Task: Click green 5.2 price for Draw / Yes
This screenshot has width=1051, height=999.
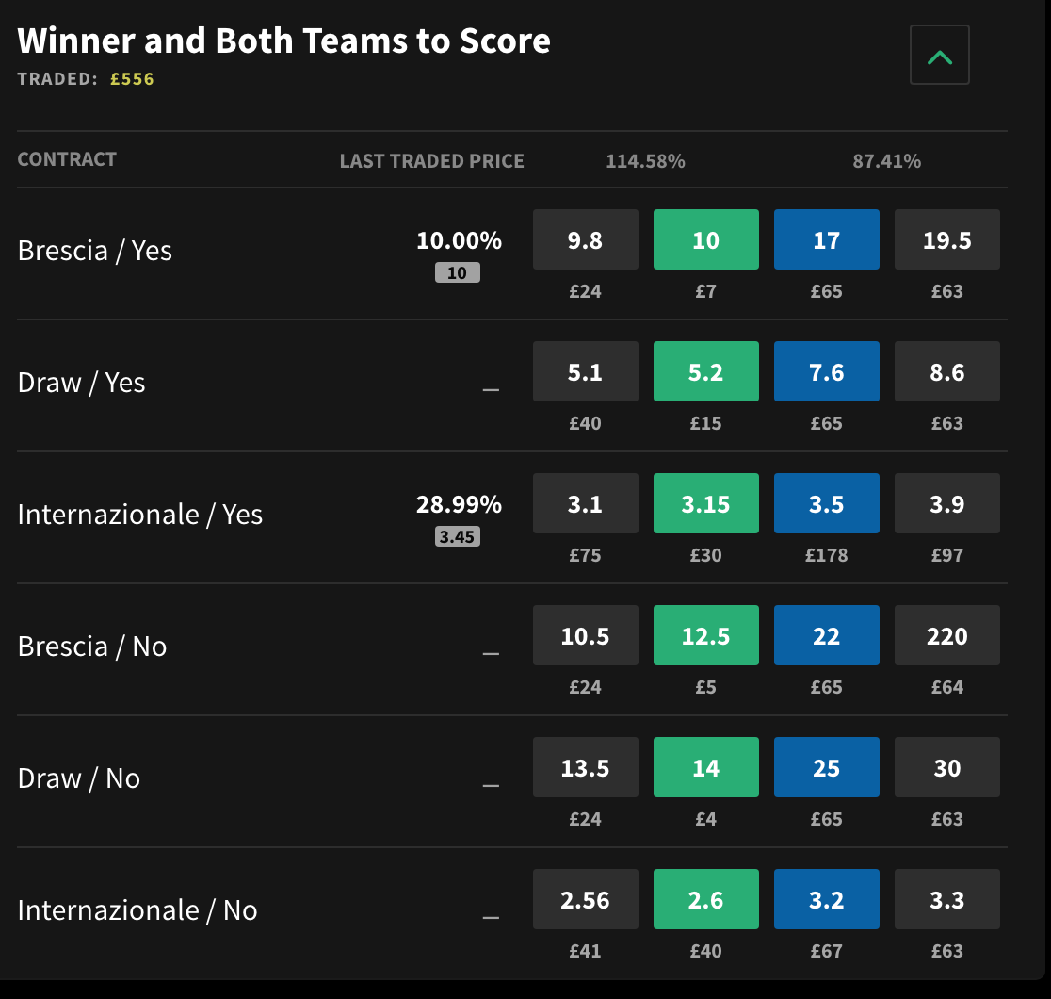Action: pos(705,372)
